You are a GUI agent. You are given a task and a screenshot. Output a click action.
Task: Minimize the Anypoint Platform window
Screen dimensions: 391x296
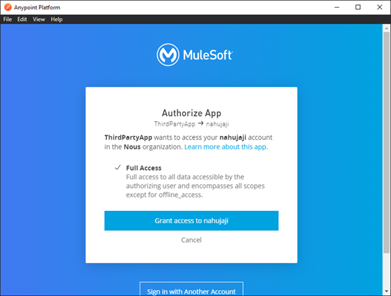tap(337, 7)
